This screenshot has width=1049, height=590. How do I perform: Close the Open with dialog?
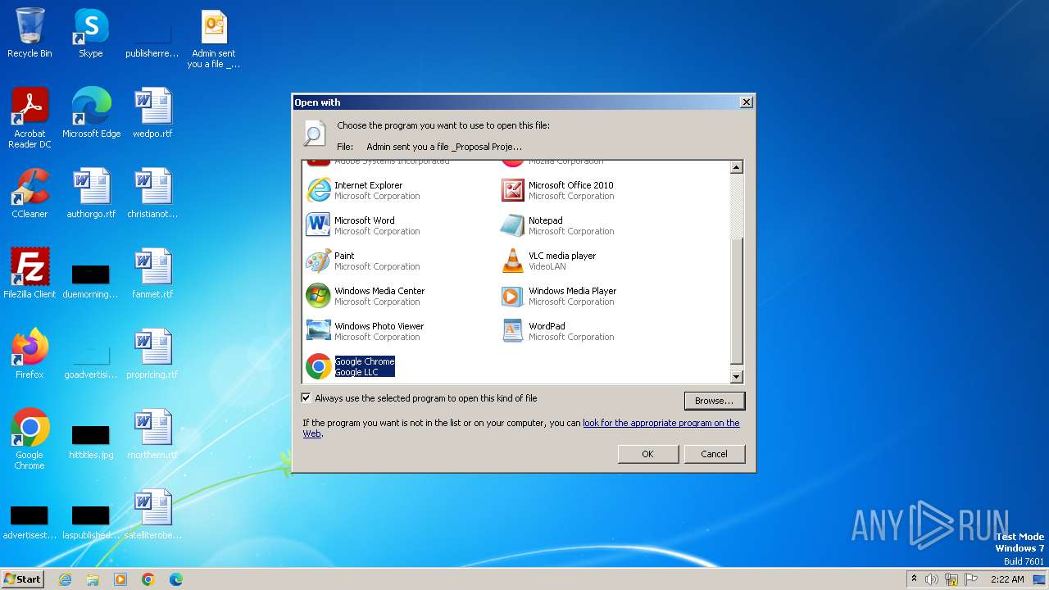pyautogui.click(x=746, y=102)
